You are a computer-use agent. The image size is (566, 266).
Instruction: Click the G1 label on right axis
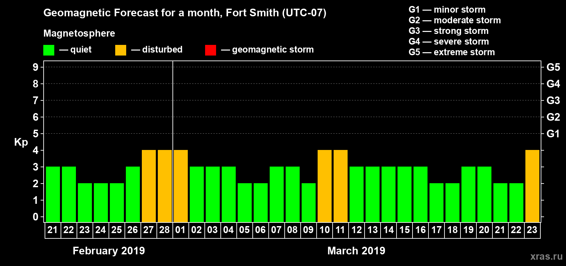pyautogui.click(x=553, y=134)
